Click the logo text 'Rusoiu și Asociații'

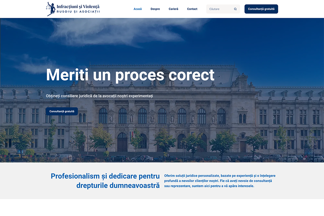click(78, 11)
